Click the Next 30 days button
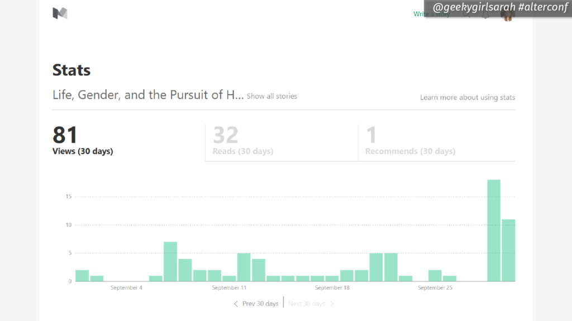The width and height of the screenshot is (572, 321). click(307, 304)
